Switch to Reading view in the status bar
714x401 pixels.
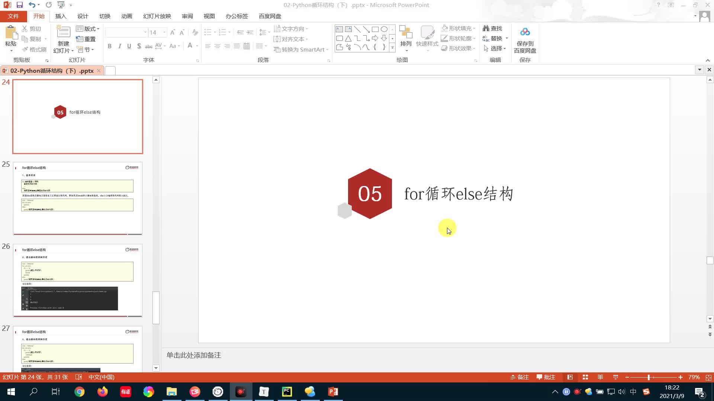click(600, 377)
